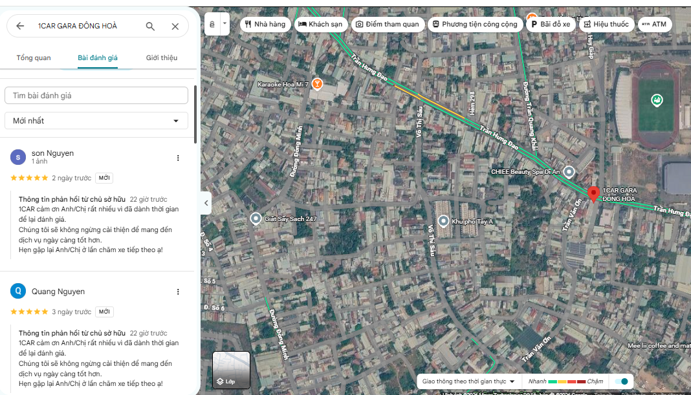Toggle the traffic layer switch off

coord(621,381)
